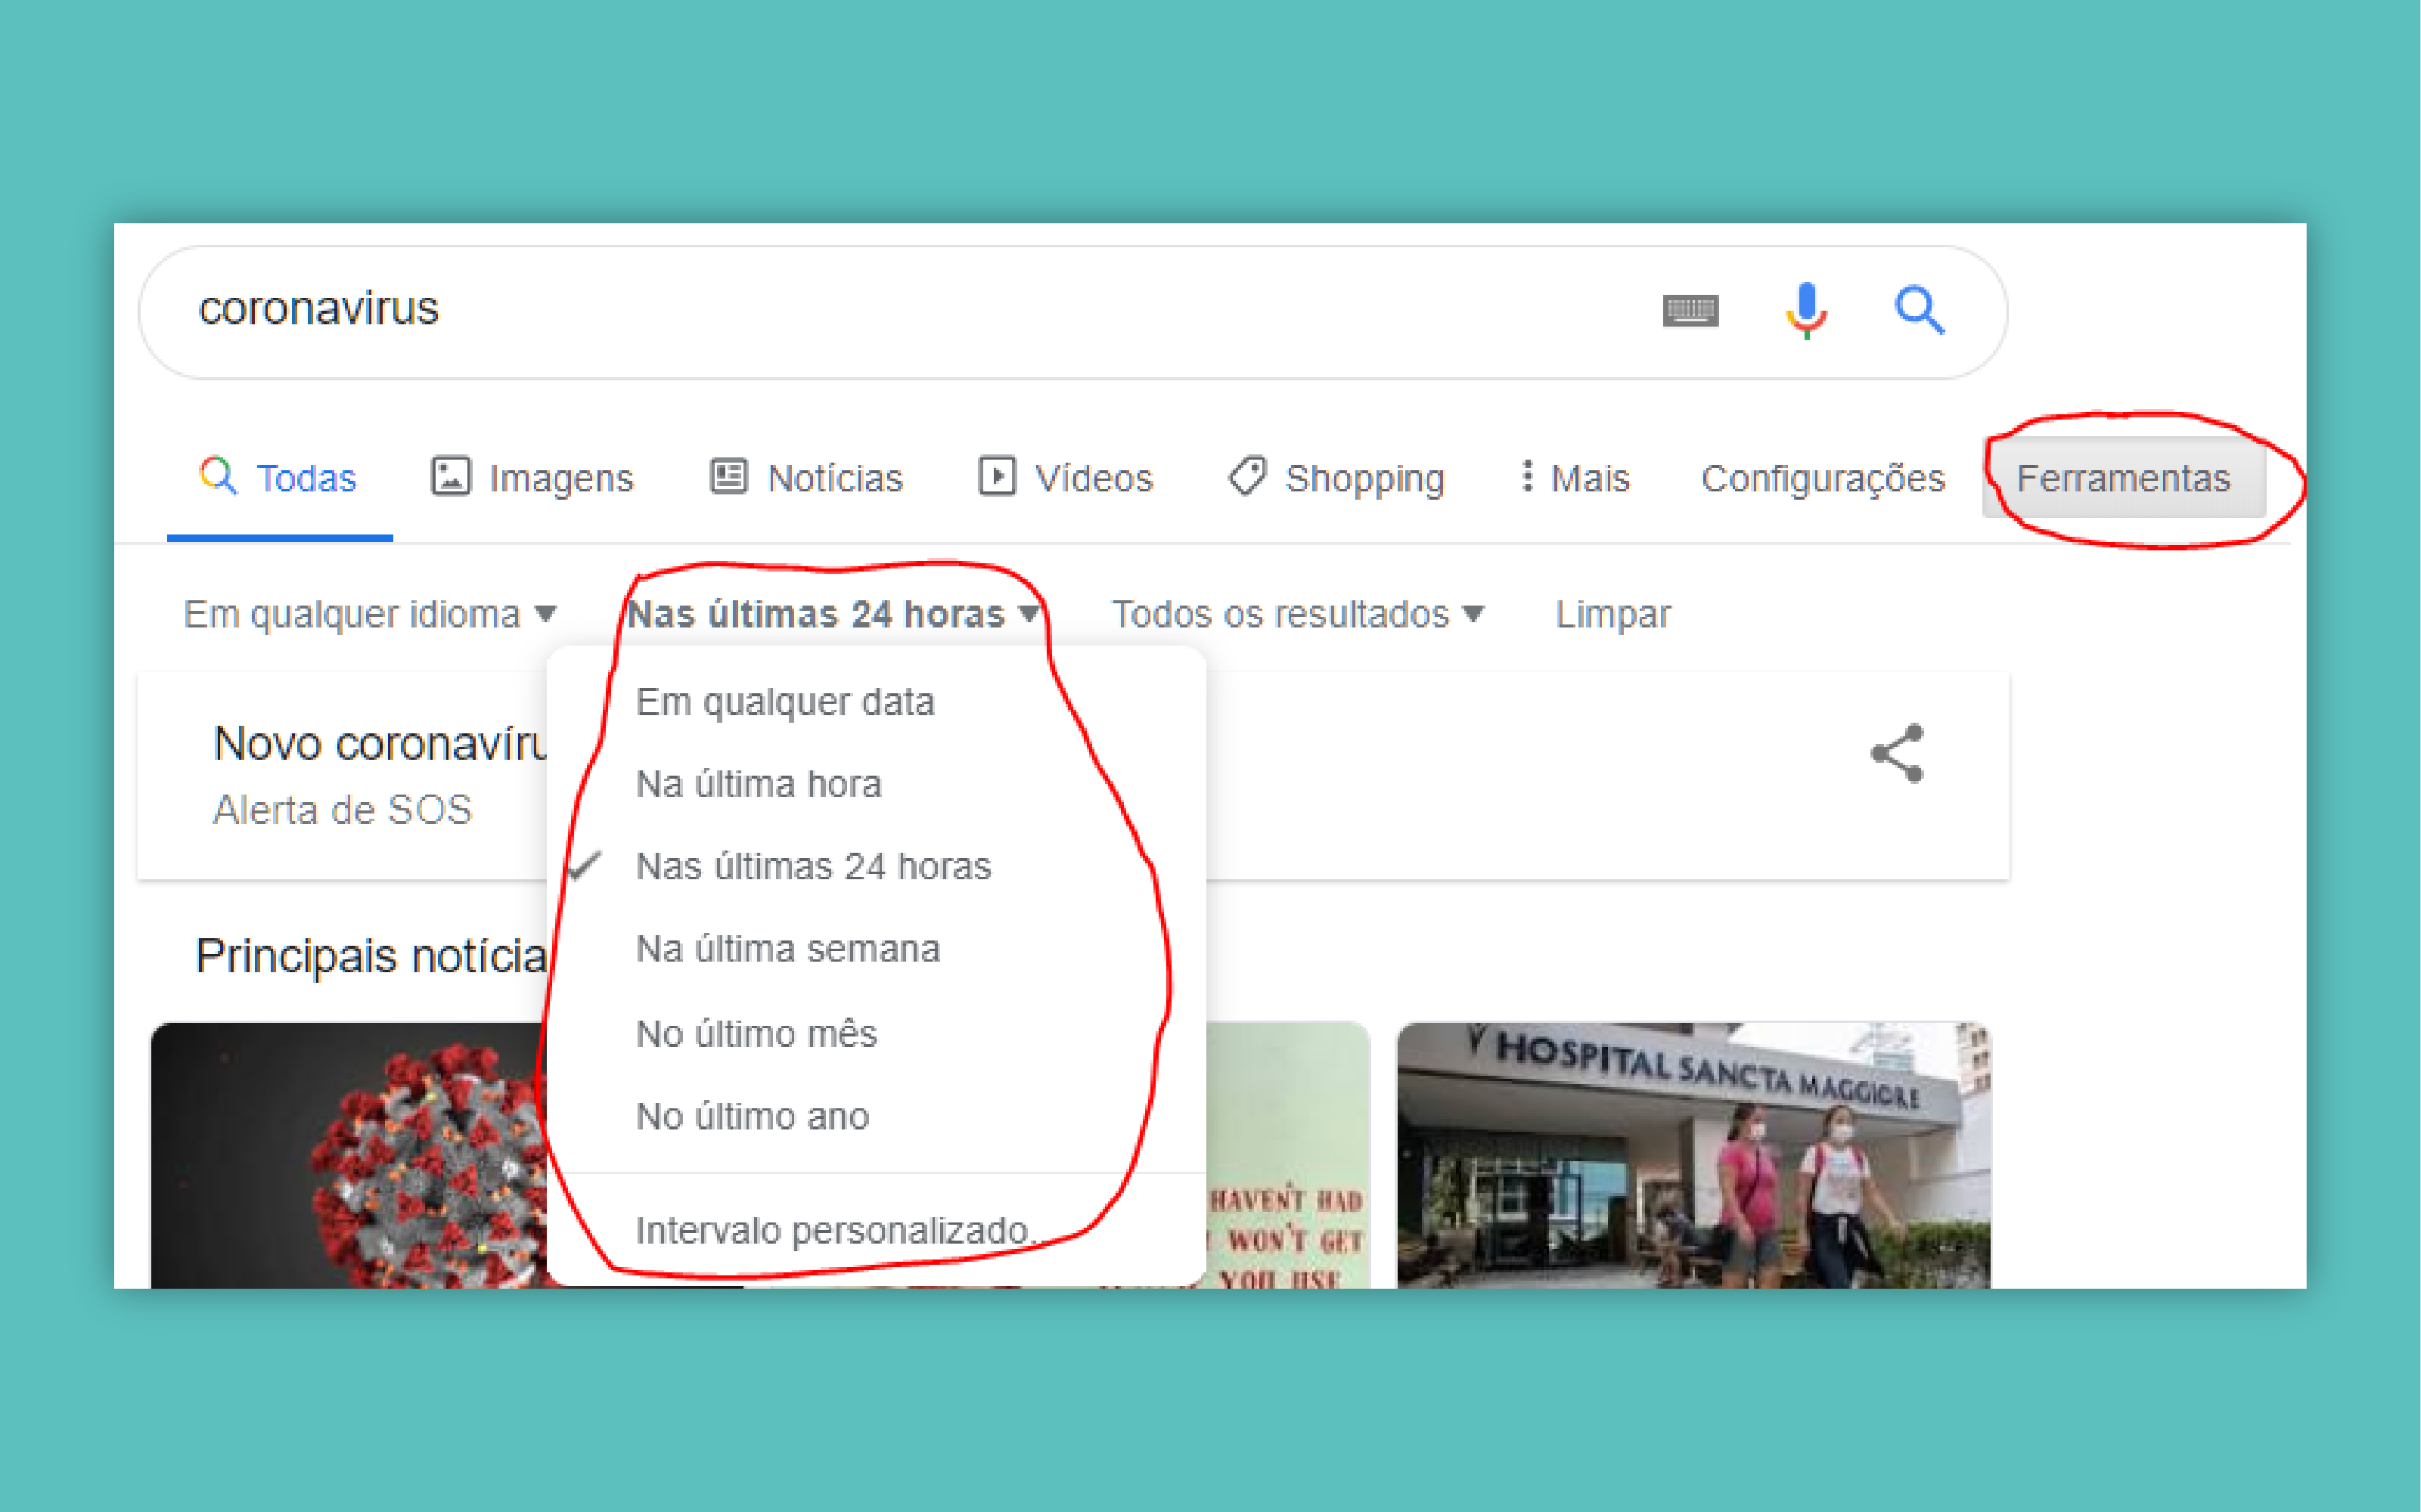This screenshot has width=2421, height=1512.
Task: Open Configurações settings menu
Action: tap(1823, 478)
